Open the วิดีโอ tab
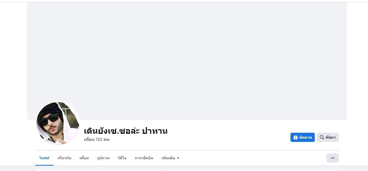The width and height of the screenshot is (368, 171). [x=122, y=158]
